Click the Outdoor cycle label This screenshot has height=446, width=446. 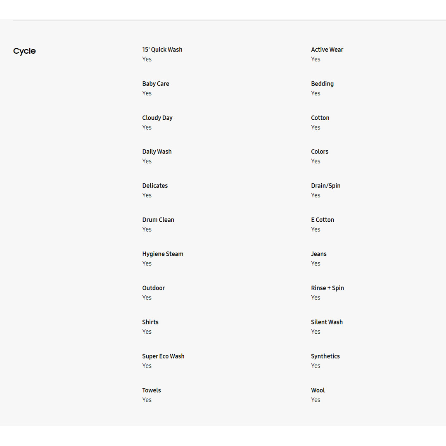[154, 288]
